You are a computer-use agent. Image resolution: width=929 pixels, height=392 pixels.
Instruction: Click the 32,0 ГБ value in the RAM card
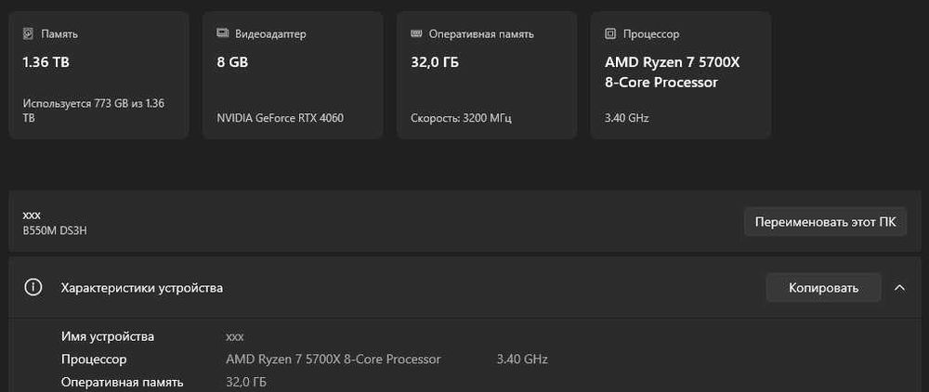click(x=435, y=62)
